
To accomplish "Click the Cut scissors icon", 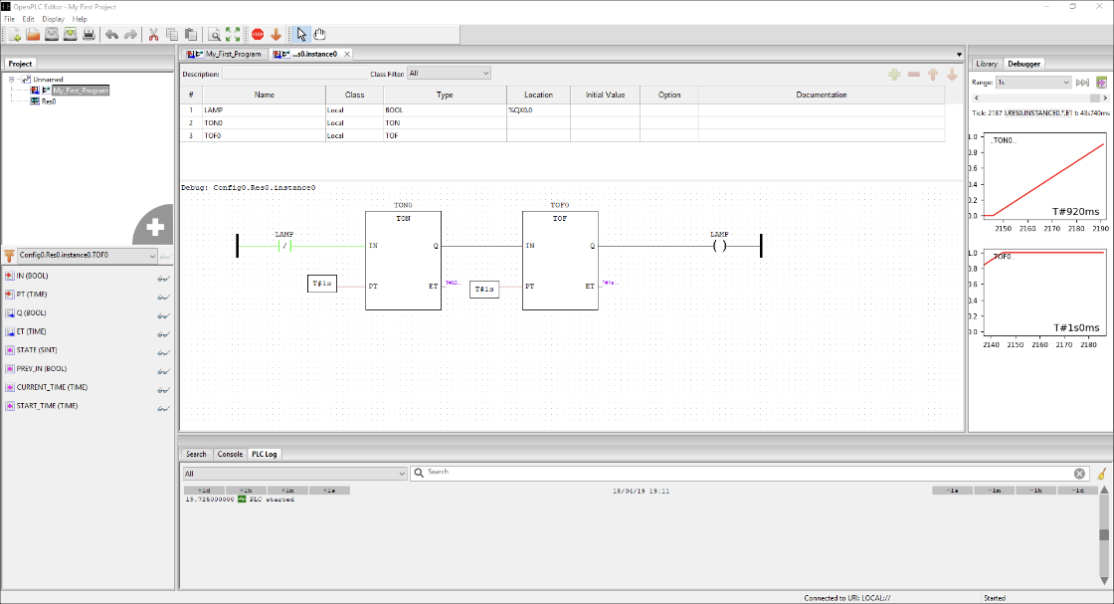I will (154, 35).
